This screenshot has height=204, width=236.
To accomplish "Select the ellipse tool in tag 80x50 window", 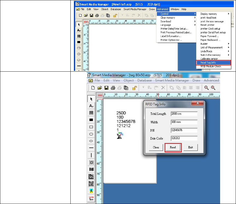I will tap(91, 141).
